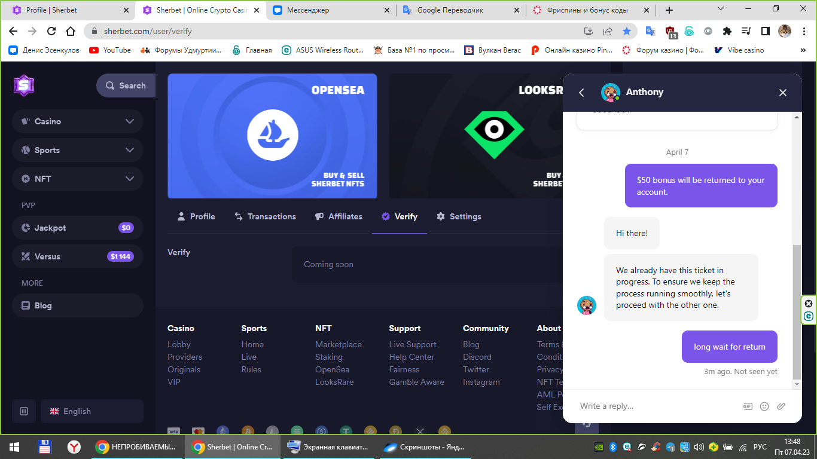
Task: Click the Help Center footer link
Action: click(411, 357)
